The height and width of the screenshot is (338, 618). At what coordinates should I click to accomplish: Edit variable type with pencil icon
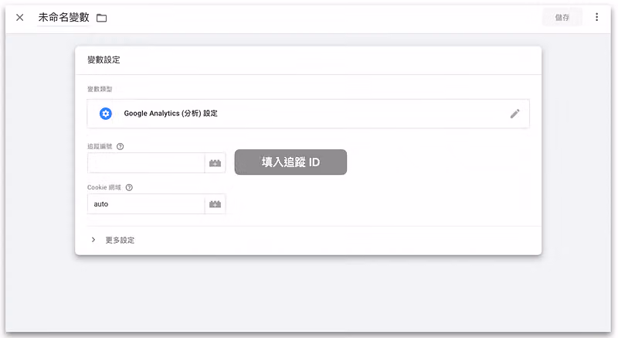pyautogui.click(x=514, y=114)
